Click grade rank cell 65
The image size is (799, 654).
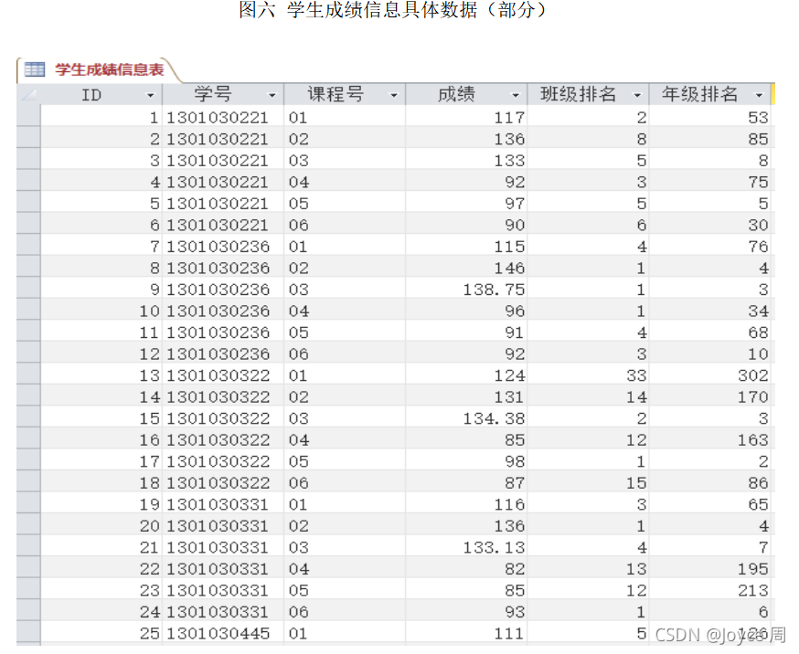click(x=710, y=503)
